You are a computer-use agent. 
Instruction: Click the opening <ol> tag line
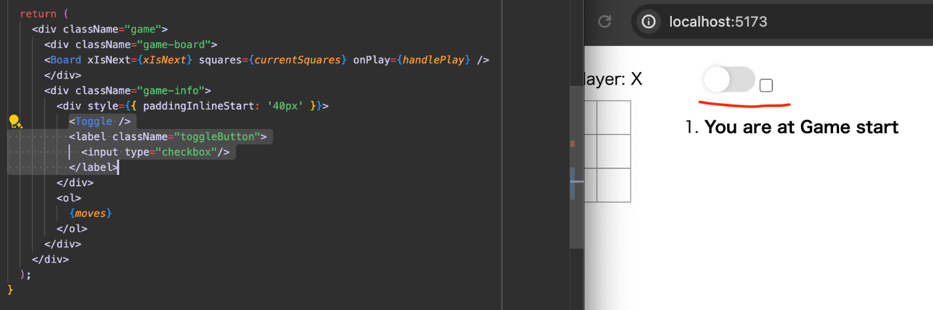tap(69, 198)
